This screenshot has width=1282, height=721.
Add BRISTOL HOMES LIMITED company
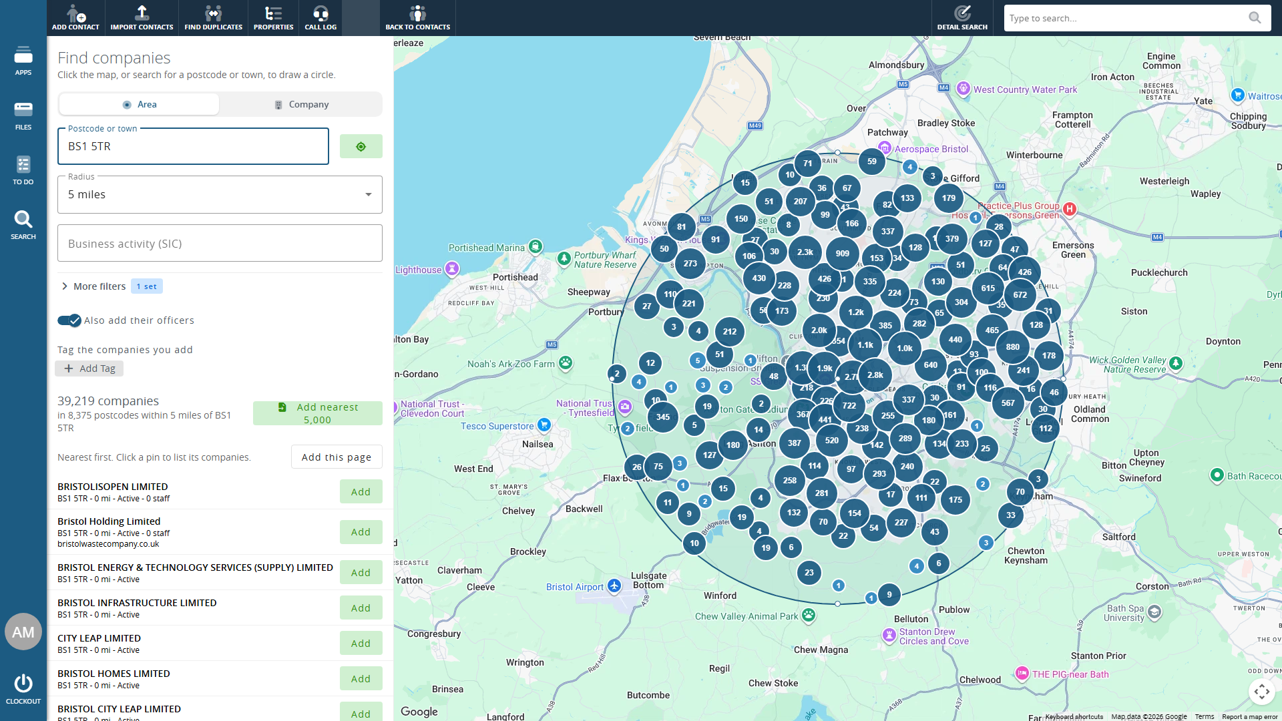tap(361, 679)
